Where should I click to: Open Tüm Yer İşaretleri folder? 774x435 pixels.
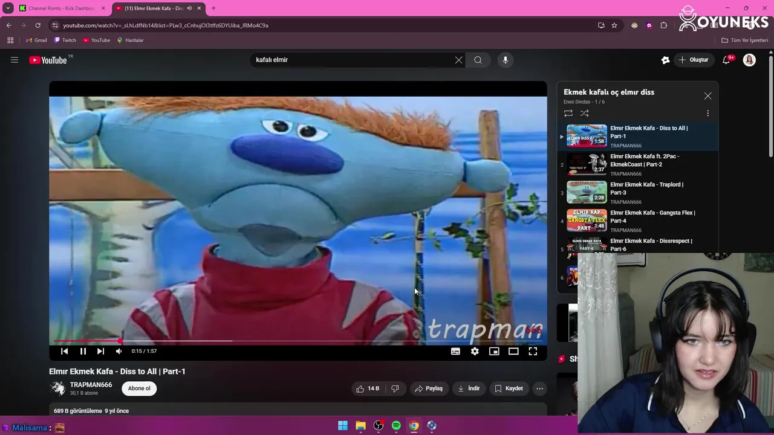[x=745, y=40]
